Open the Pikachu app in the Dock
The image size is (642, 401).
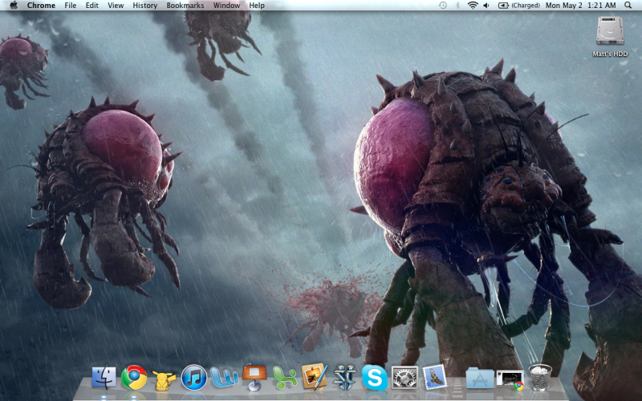point(164,379)
